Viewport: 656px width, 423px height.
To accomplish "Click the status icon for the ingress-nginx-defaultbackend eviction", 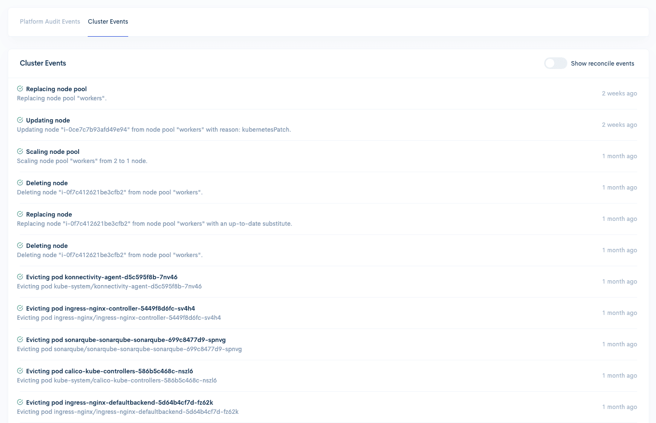I will point(20,402).
